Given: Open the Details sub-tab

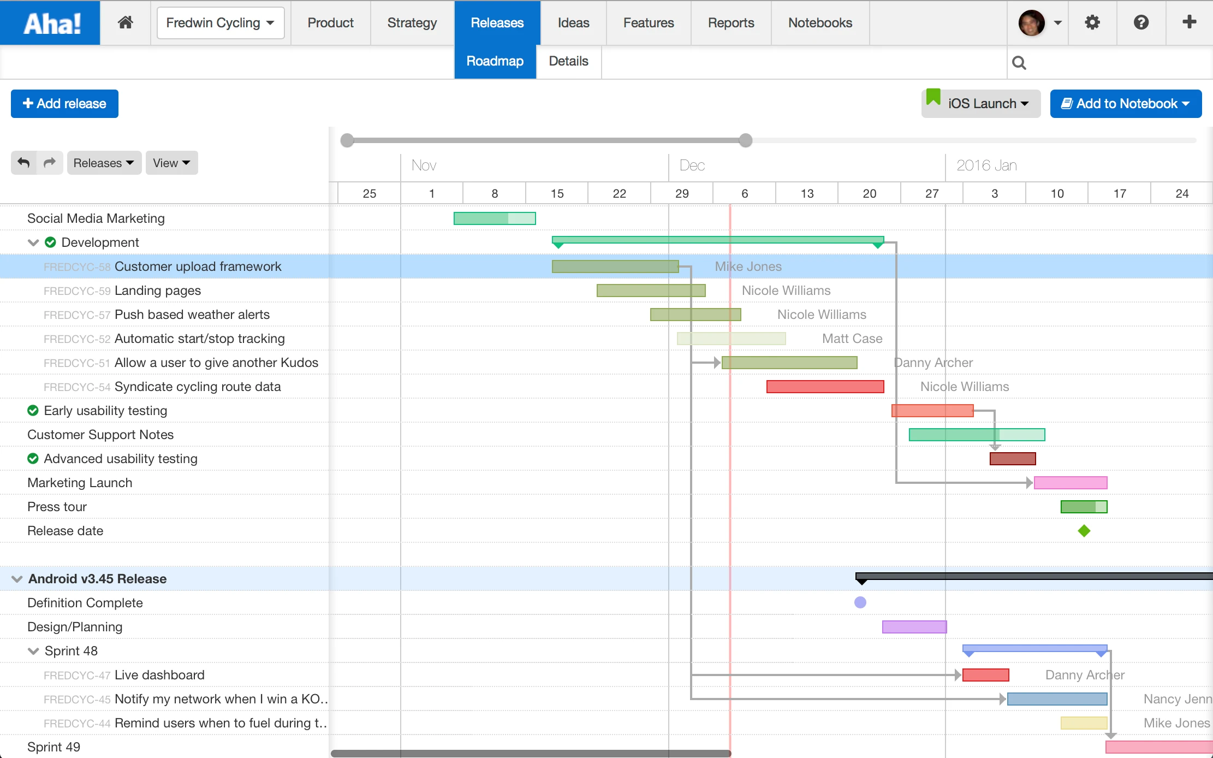Looking at the screenshot, I should pyautogui.click(x=568, y=61).
